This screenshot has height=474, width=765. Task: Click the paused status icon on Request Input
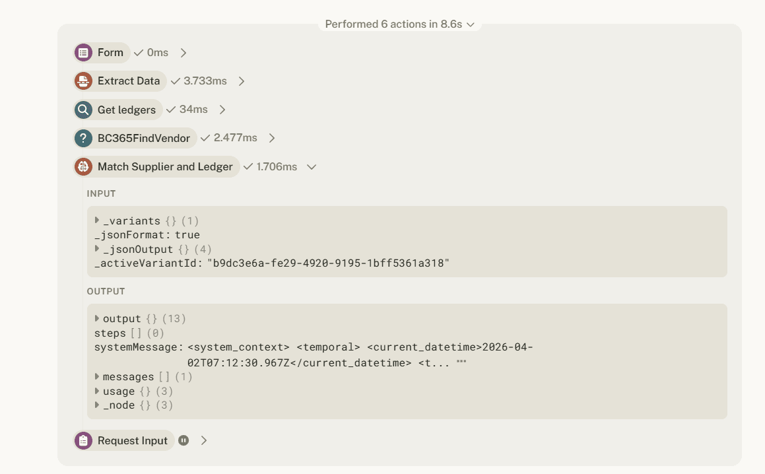tap(183, 440)
